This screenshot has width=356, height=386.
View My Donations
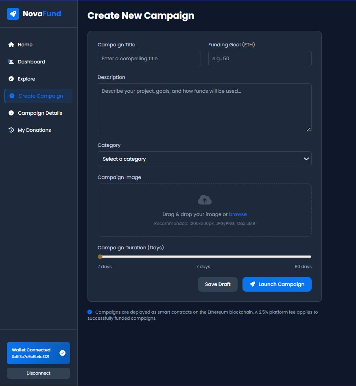38,130
